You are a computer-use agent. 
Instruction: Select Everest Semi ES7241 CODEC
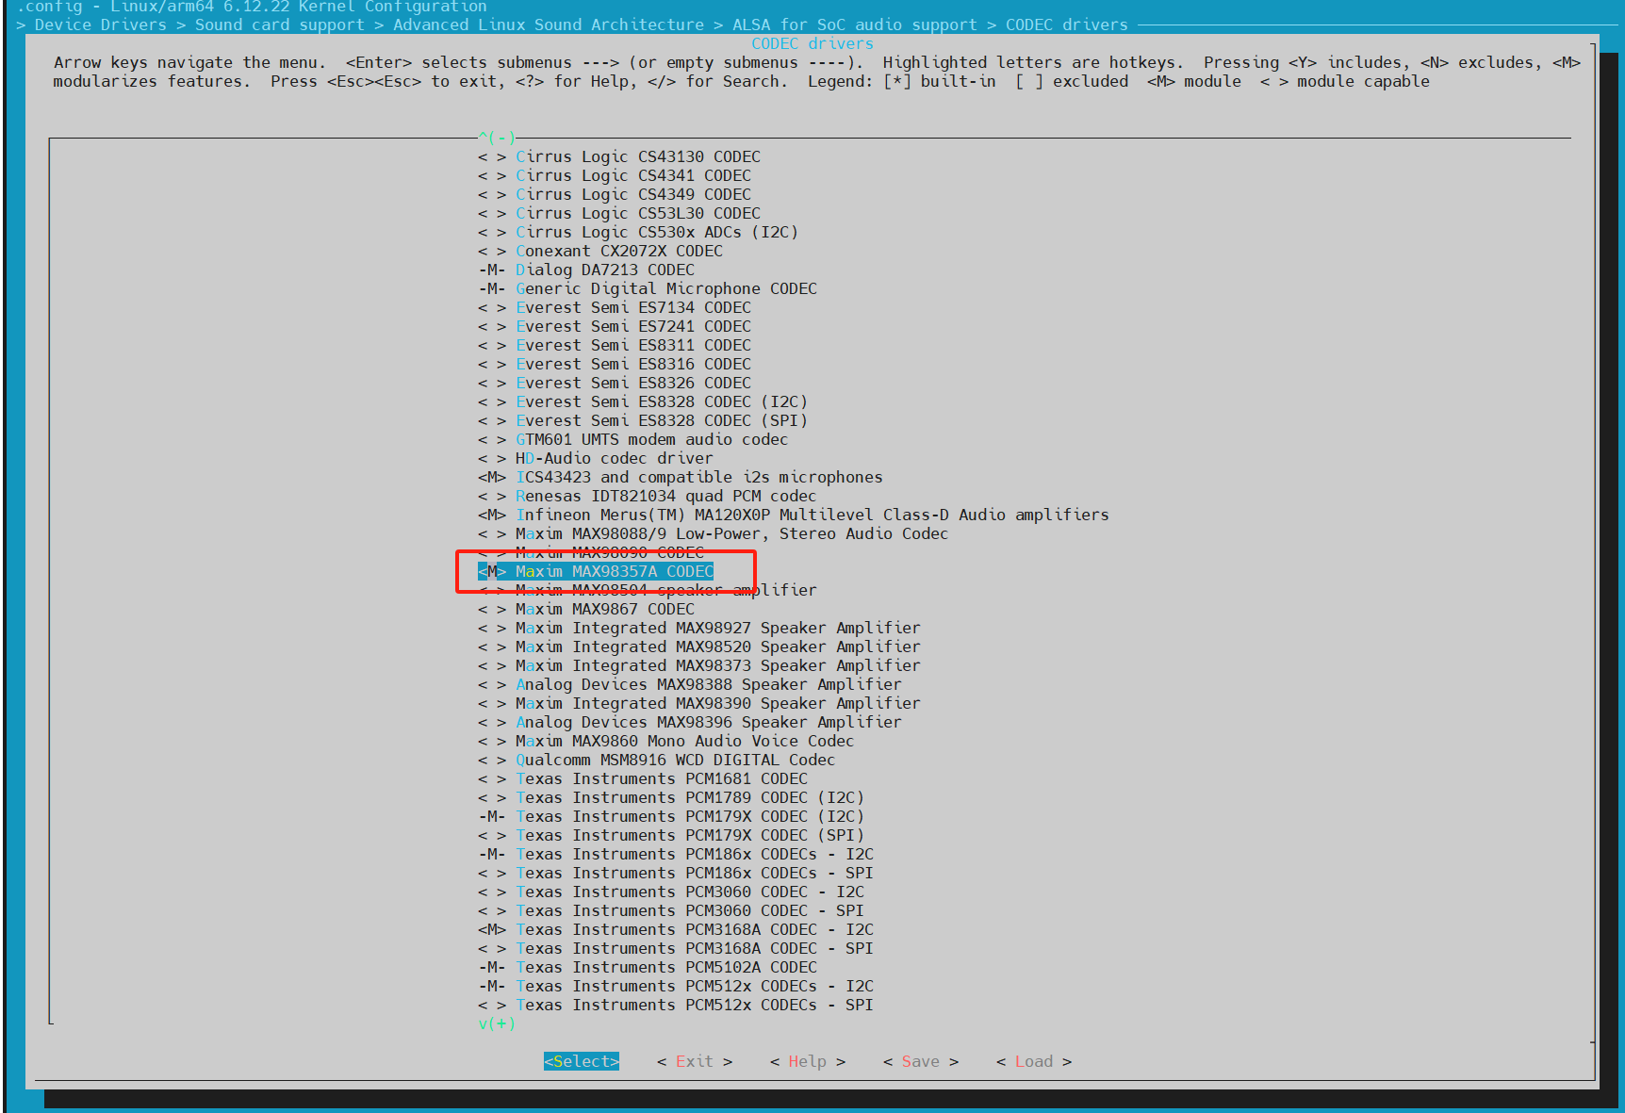pyautogui.click(x=615, y=326)
